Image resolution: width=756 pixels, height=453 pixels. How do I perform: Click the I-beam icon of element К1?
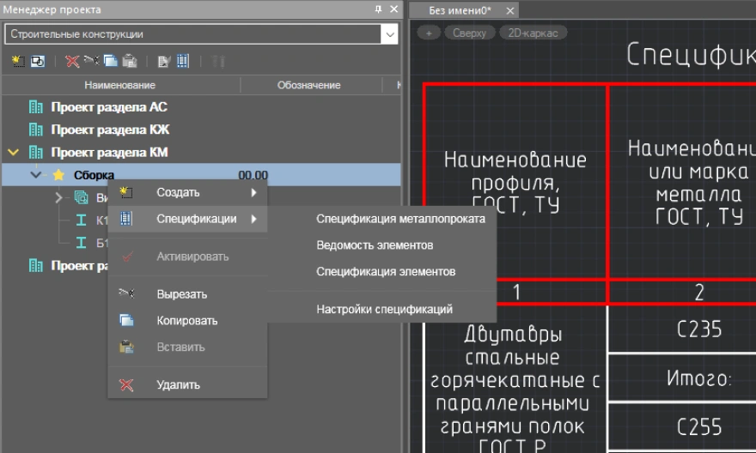[x=82, y=220]
